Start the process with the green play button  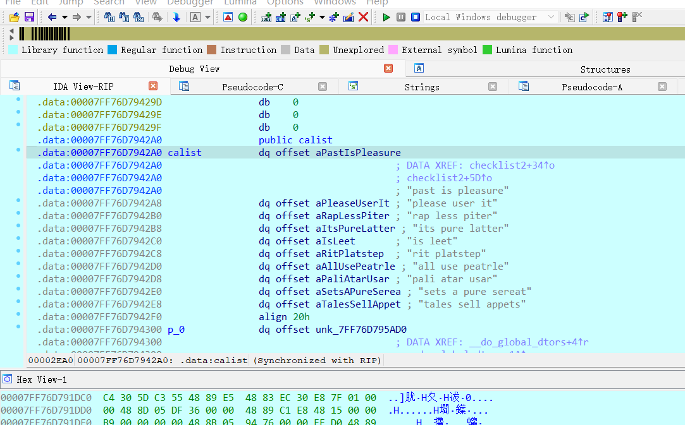click(x=386, y=17)
